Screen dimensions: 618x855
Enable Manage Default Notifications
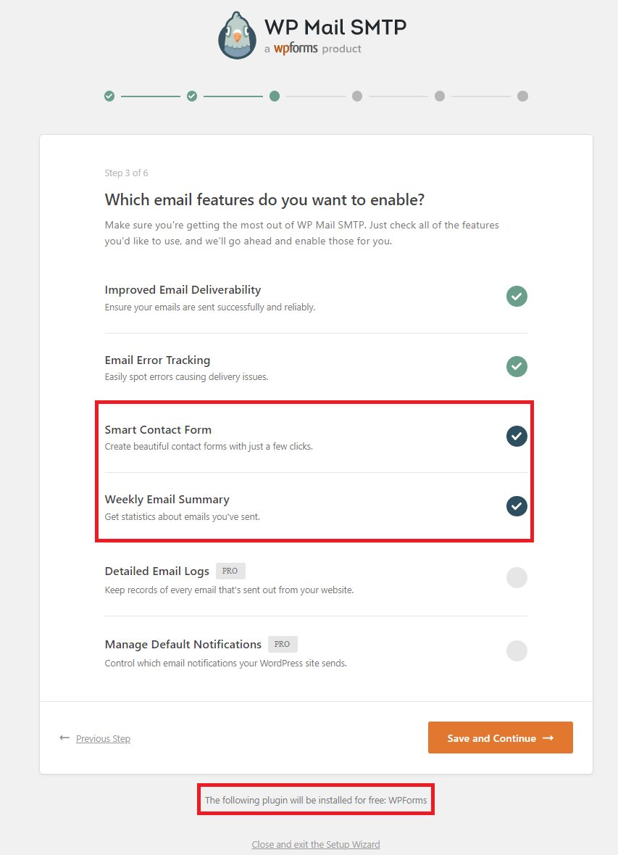tap(517, 650)
